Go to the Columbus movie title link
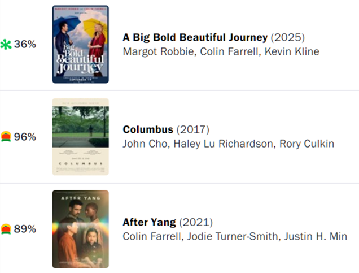The image size is (359, 273). point(148,129)
